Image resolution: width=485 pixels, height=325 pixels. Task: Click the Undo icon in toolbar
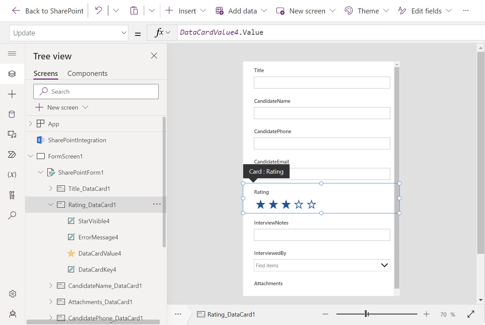pos(98,11)
